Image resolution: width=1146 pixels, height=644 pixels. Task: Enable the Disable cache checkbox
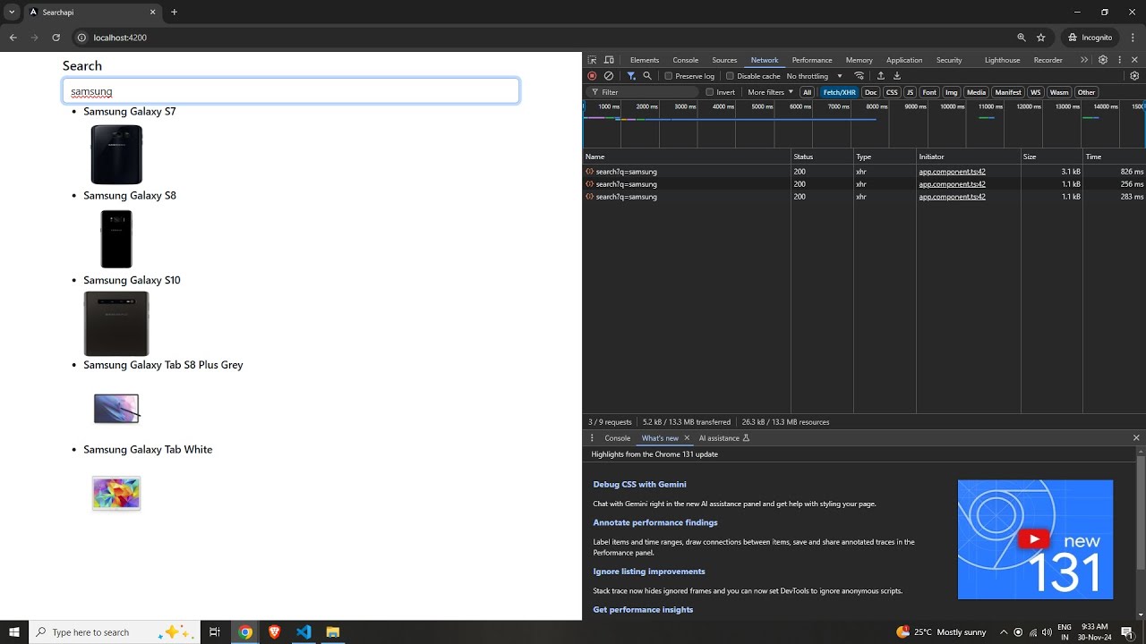(x=730, y=76)
